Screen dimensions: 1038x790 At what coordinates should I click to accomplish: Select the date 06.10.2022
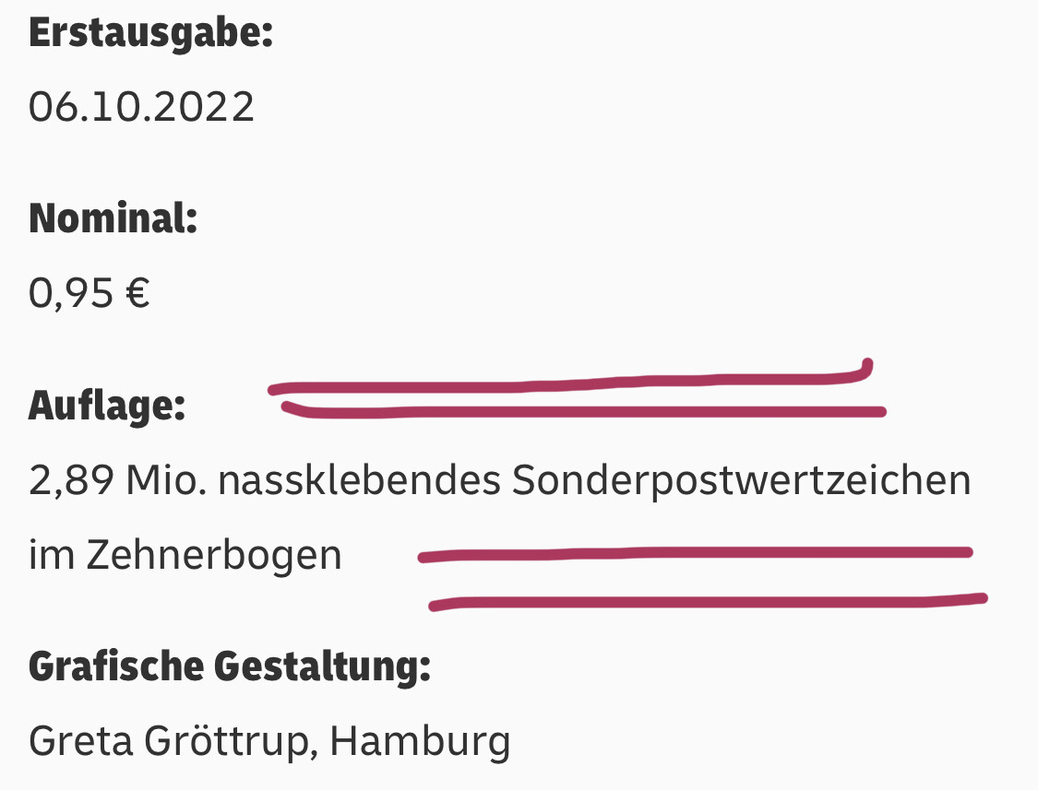(x=141, y=108)
